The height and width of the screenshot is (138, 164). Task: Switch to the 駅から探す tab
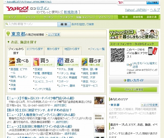point(53,51)
